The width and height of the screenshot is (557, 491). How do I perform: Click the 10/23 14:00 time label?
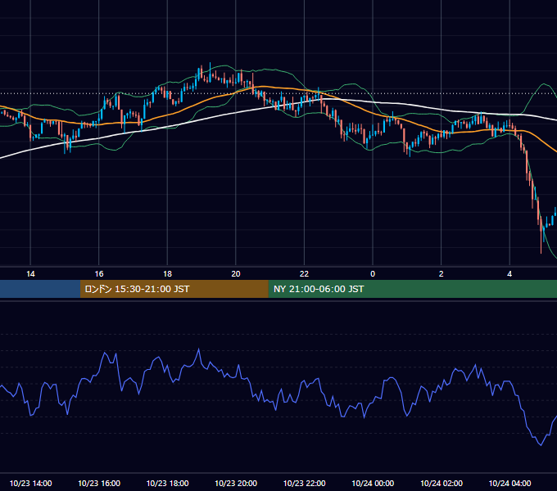click(x=30, y=483)
